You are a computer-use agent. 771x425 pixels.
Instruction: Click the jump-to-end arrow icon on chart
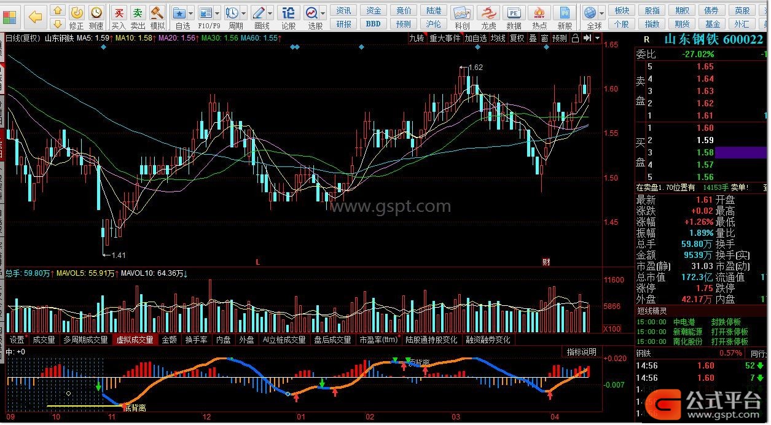[x=587, y=38]
